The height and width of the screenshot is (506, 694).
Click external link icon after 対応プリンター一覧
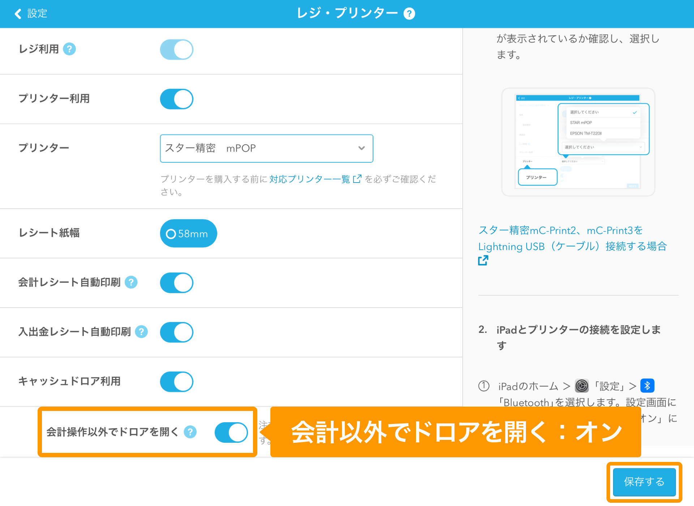(x=357, y=179)
